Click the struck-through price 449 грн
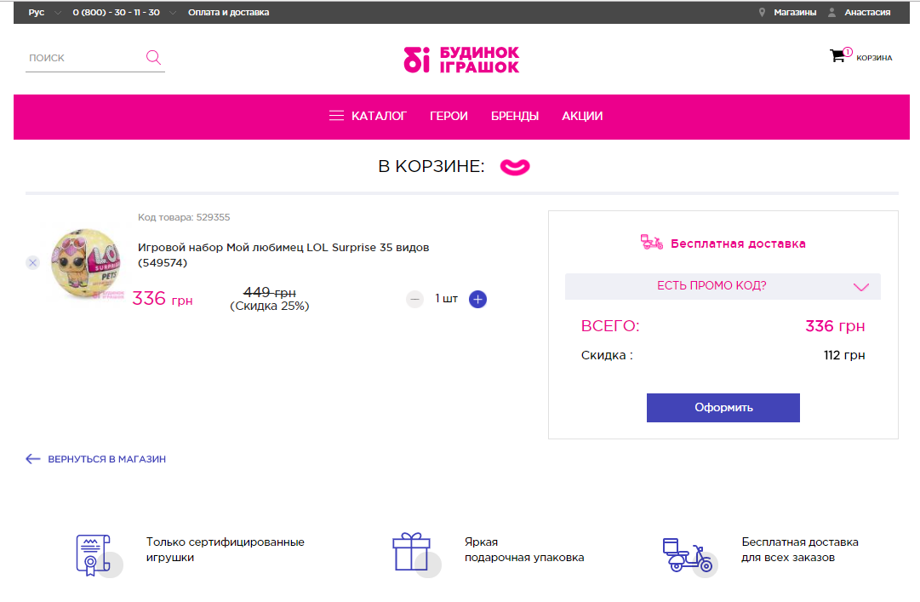 [x=269, y=292]
